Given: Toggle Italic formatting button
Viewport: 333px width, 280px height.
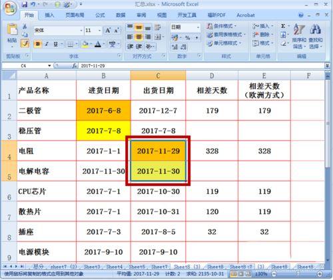Looking at the screenshot, I should pyautogui.click(x=47, y=44).
